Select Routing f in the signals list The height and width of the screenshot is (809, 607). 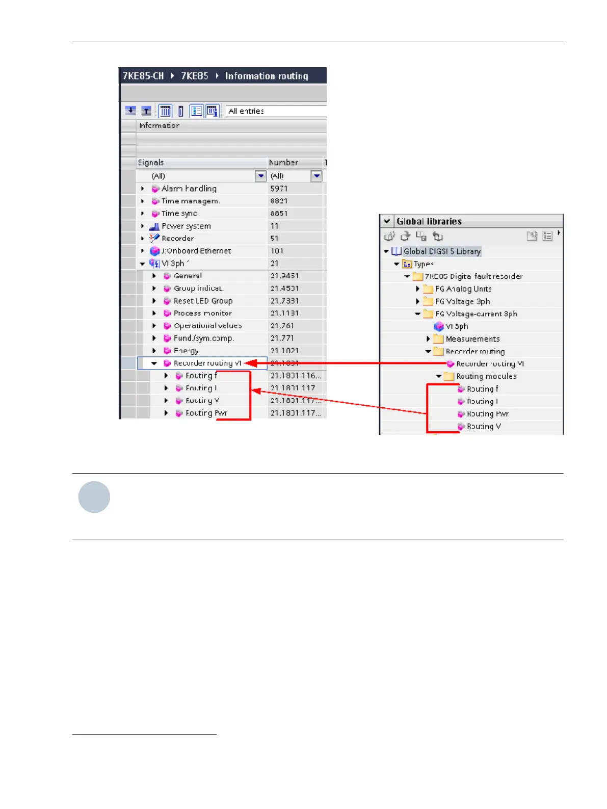201,376
